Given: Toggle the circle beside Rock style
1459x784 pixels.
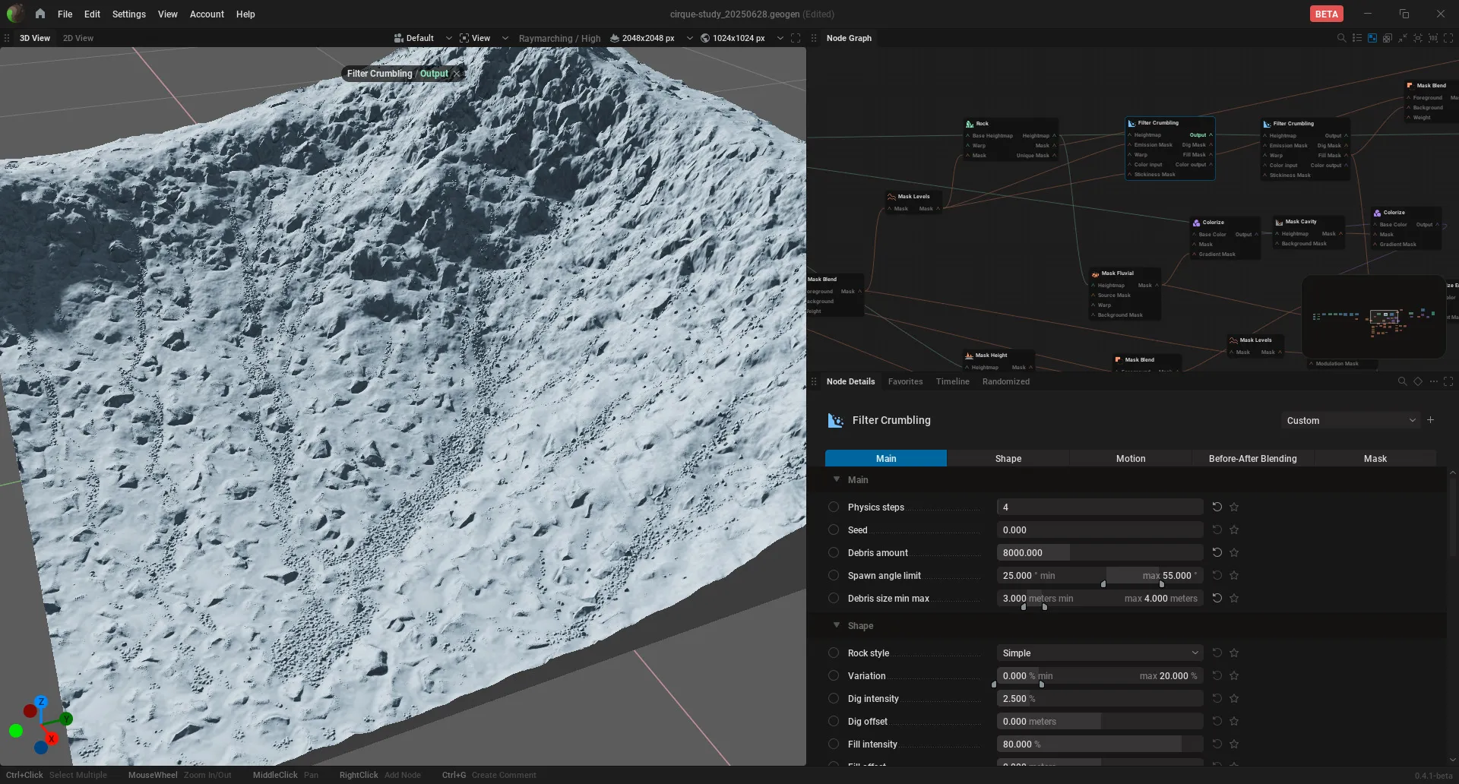Looking at the screenshot, I should 834,653.
